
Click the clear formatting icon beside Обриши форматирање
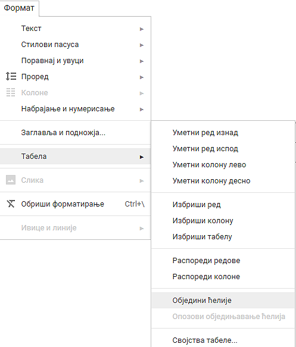[11, 204]
